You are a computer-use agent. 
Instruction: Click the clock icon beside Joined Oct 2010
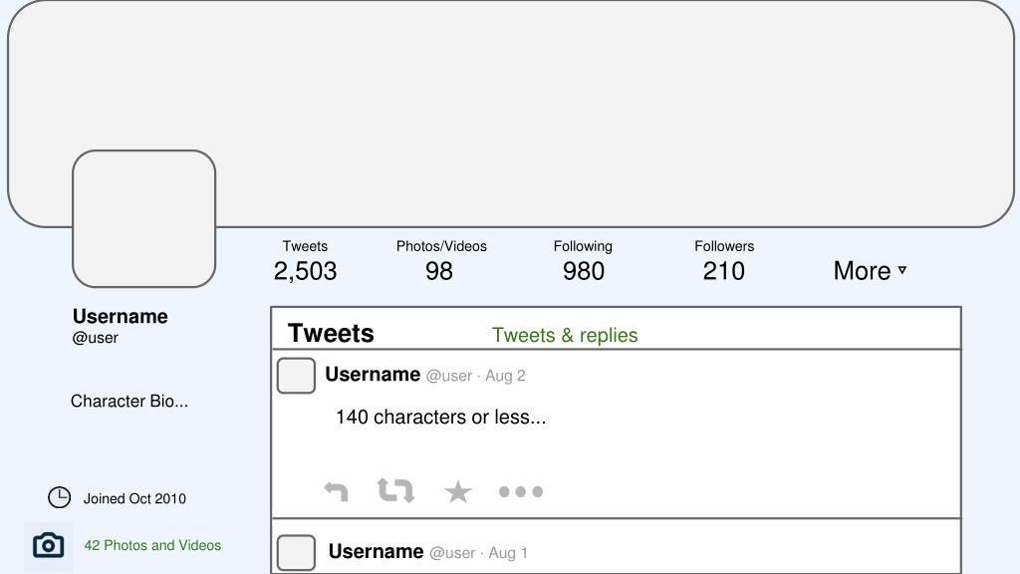(x=59, y=498)
